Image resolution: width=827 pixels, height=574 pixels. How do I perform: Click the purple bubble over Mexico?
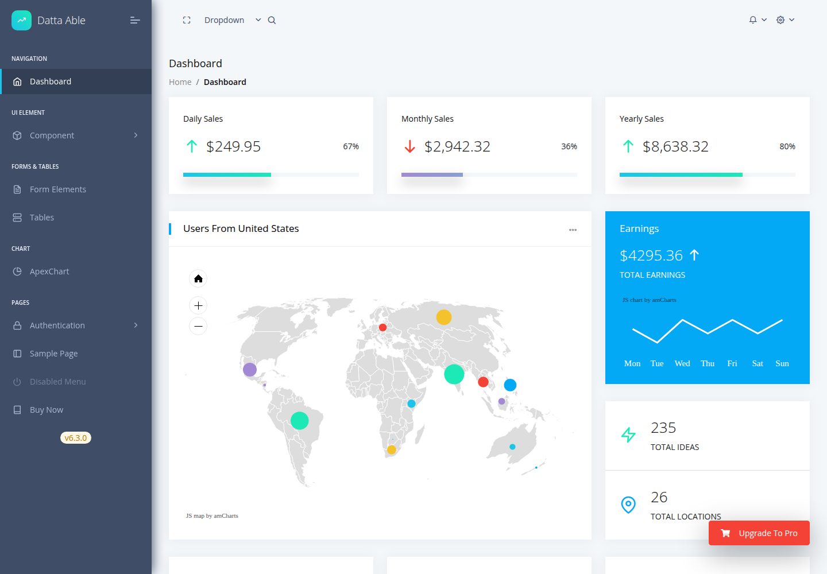pyautogui.click(x=250, y=370)
